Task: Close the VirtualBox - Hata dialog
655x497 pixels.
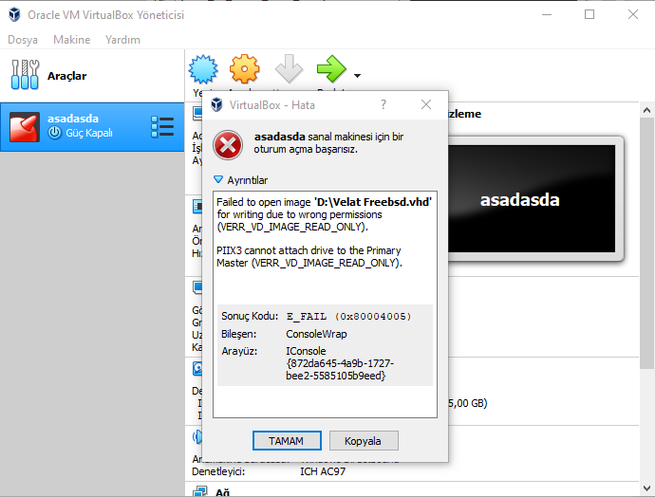Action: 426,104
